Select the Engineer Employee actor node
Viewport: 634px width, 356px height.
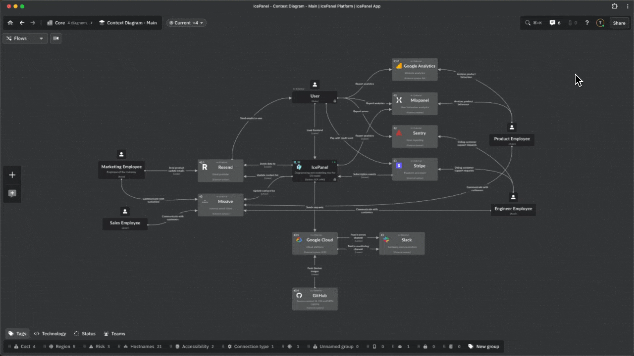coord(513,210)
